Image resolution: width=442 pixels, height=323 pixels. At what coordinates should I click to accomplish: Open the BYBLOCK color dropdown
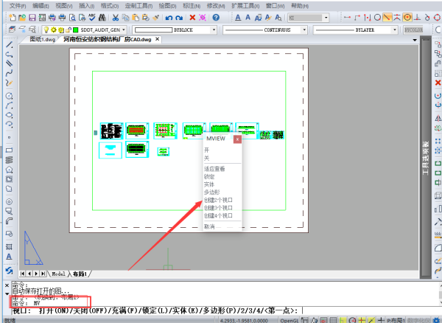tap(214, 29)
